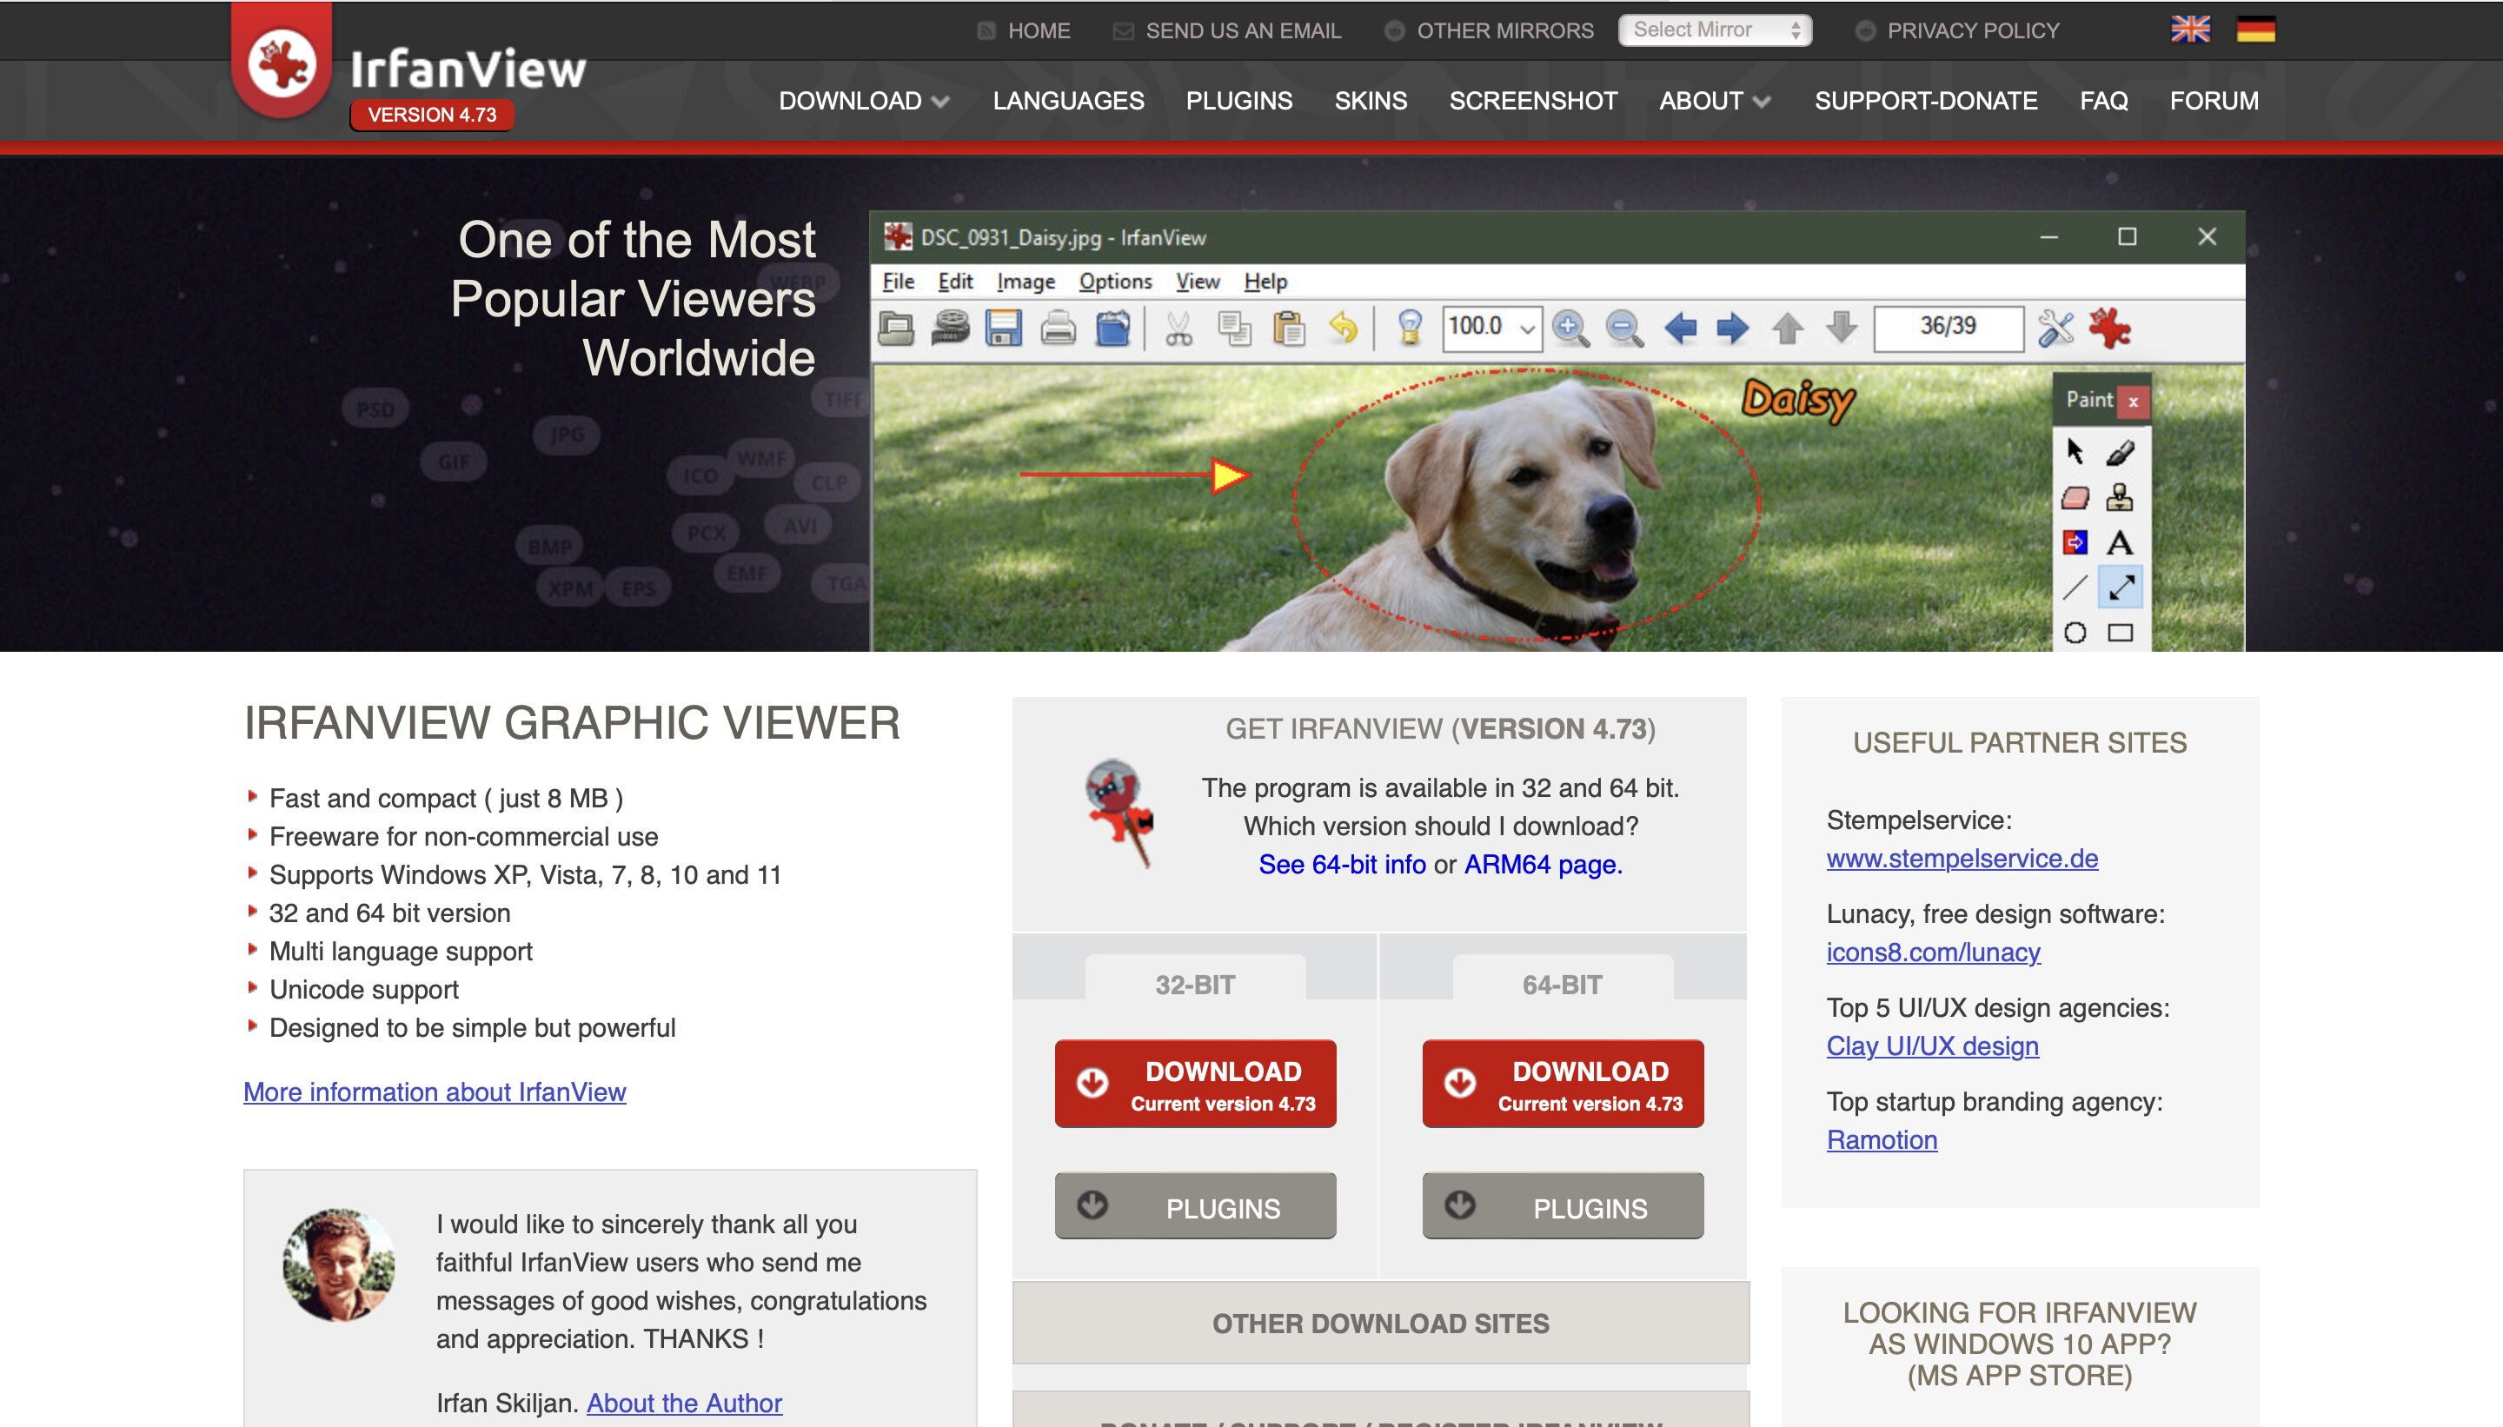This screenshot has width=2503, height=1427.
Task: Expand the DOWNLOAD navigation menu
Action: coord(863,101)
